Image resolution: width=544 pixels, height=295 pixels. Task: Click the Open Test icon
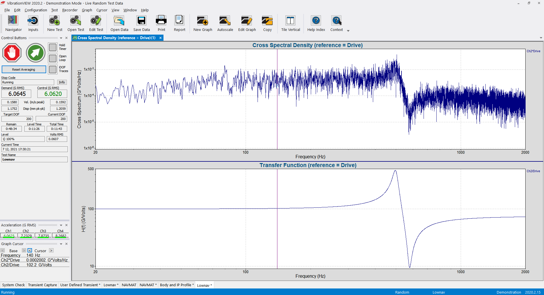(x=76, y=23)
